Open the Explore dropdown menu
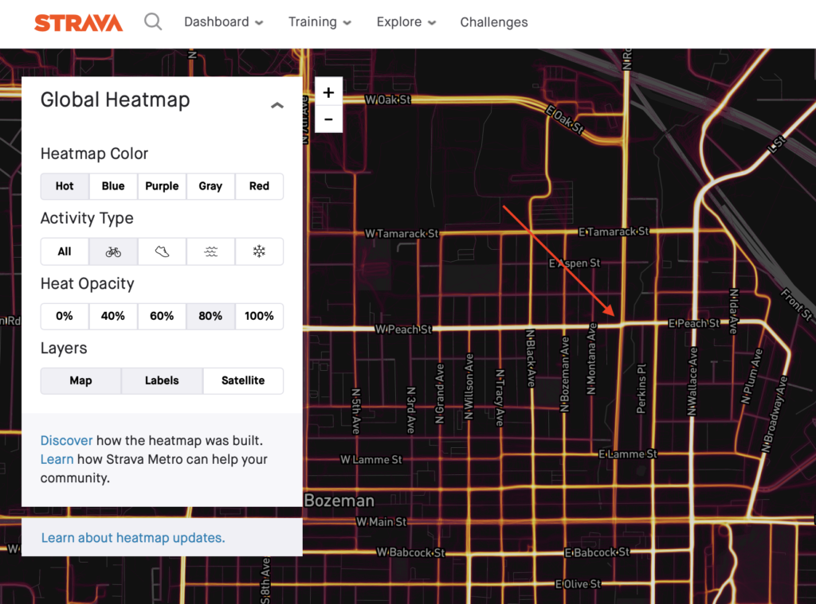 click(x=406, y=21)
